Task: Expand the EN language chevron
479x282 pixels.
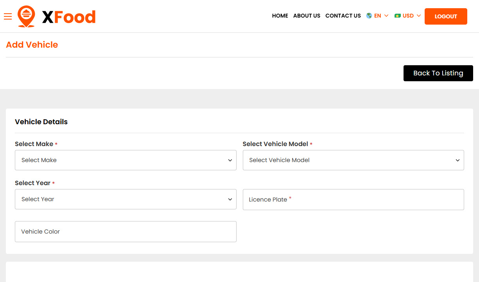Action: point(387,16)
